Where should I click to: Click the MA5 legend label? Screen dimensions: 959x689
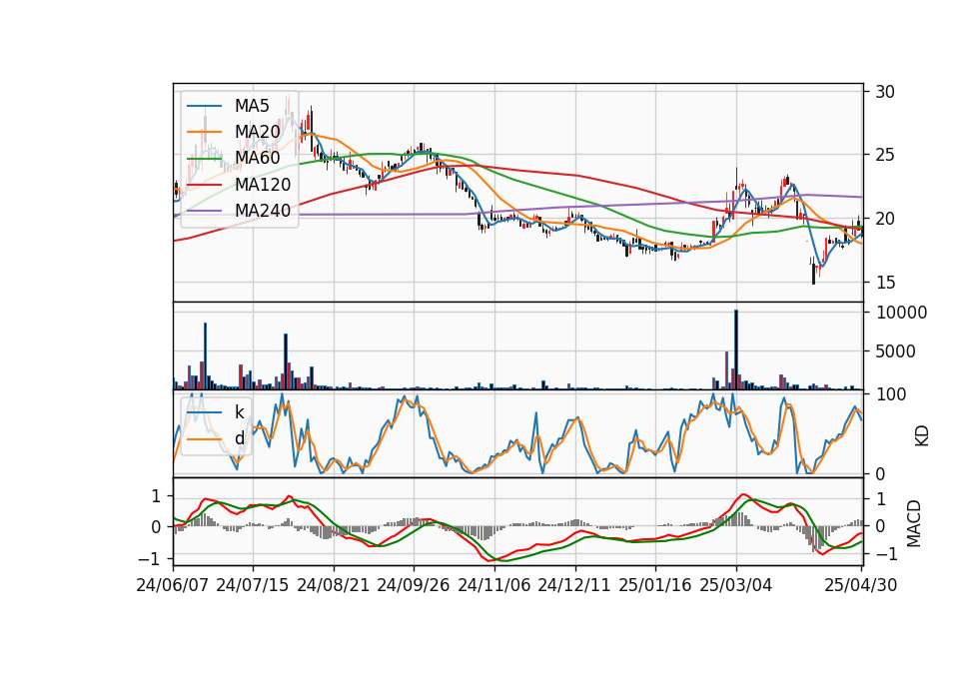point(252,106)
